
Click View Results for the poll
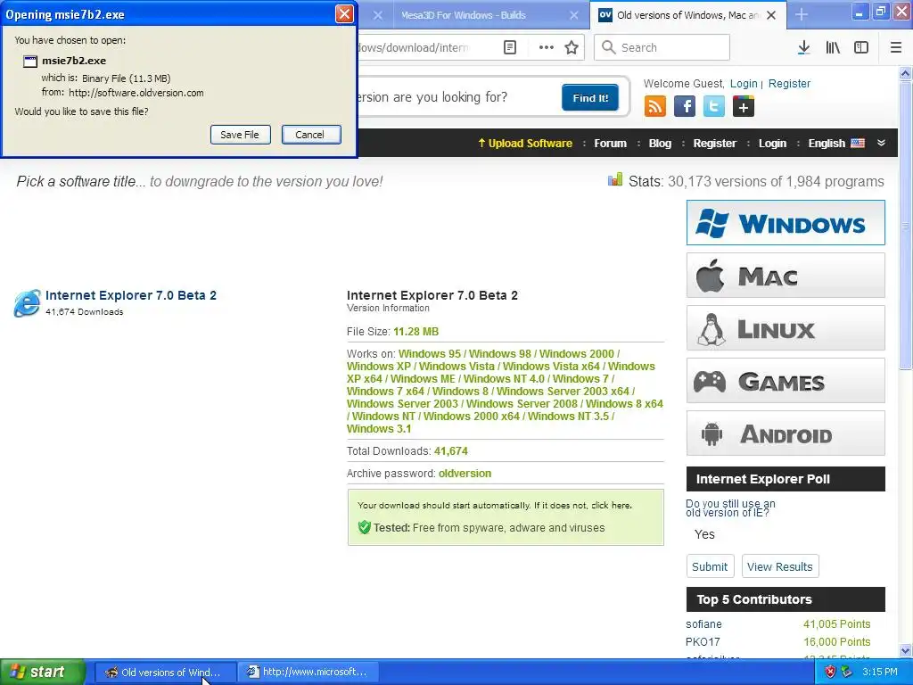point(779,566)
